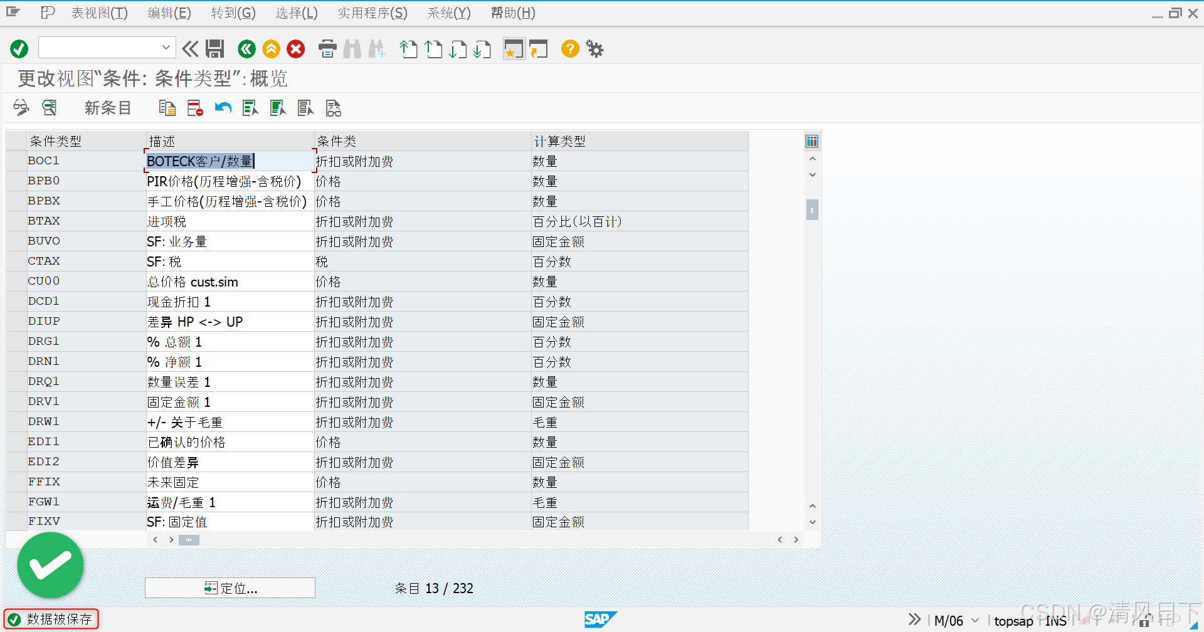Open the 实用程序(S) menu

372,13
